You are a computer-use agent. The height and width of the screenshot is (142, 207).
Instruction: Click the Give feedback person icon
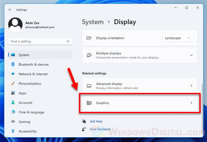click(x=84, y=129)
